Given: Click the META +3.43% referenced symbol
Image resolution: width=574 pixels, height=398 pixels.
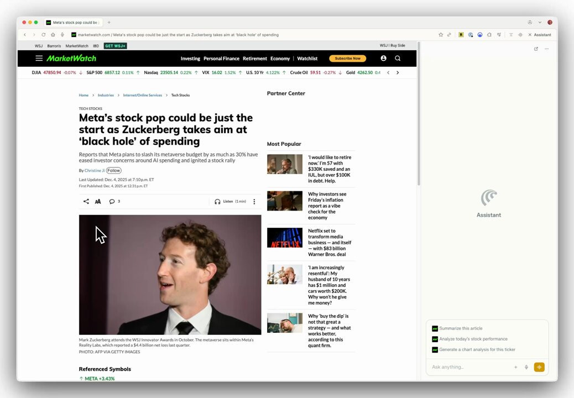Looking at the screenshot, I should pos(97,378).
